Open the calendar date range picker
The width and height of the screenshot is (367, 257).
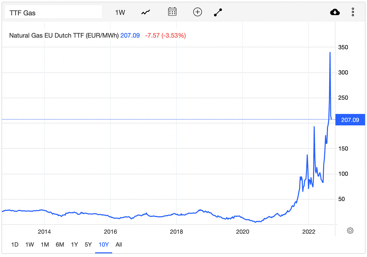172,12
